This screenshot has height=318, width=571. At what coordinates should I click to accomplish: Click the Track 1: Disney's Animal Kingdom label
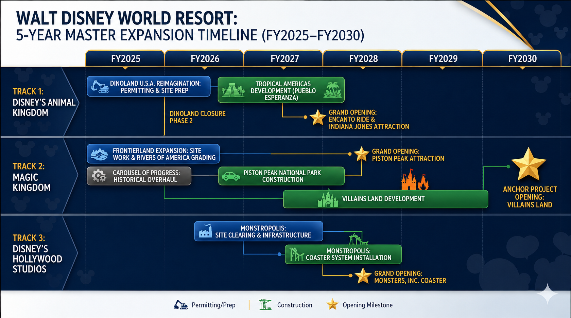44,102
